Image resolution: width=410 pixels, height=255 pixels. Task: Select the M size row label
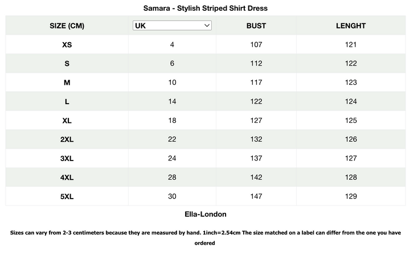(67, 83)
